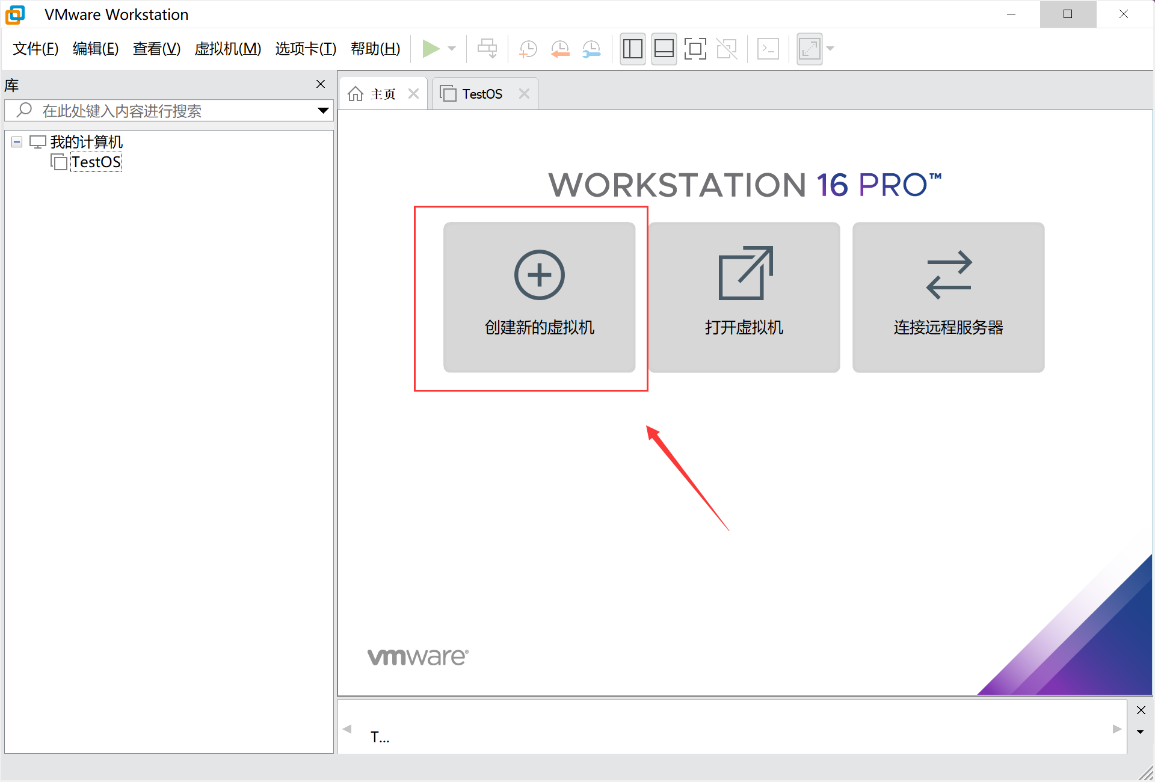Close the thumbnail bar panel
The height and width of the screenshot is (782, 1155).
(x=1141, y=710)
